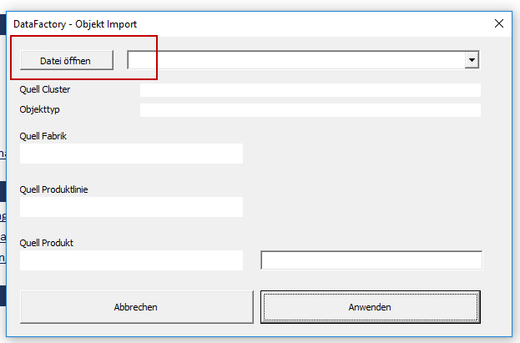Click the Datei öffnen button
Viewport: 520px width, 343px height.
(66, 60)
